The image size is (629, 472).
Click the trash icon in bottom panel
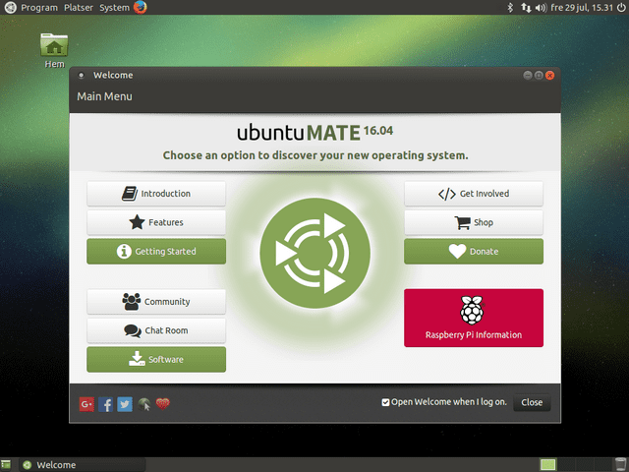click(620, 465)
